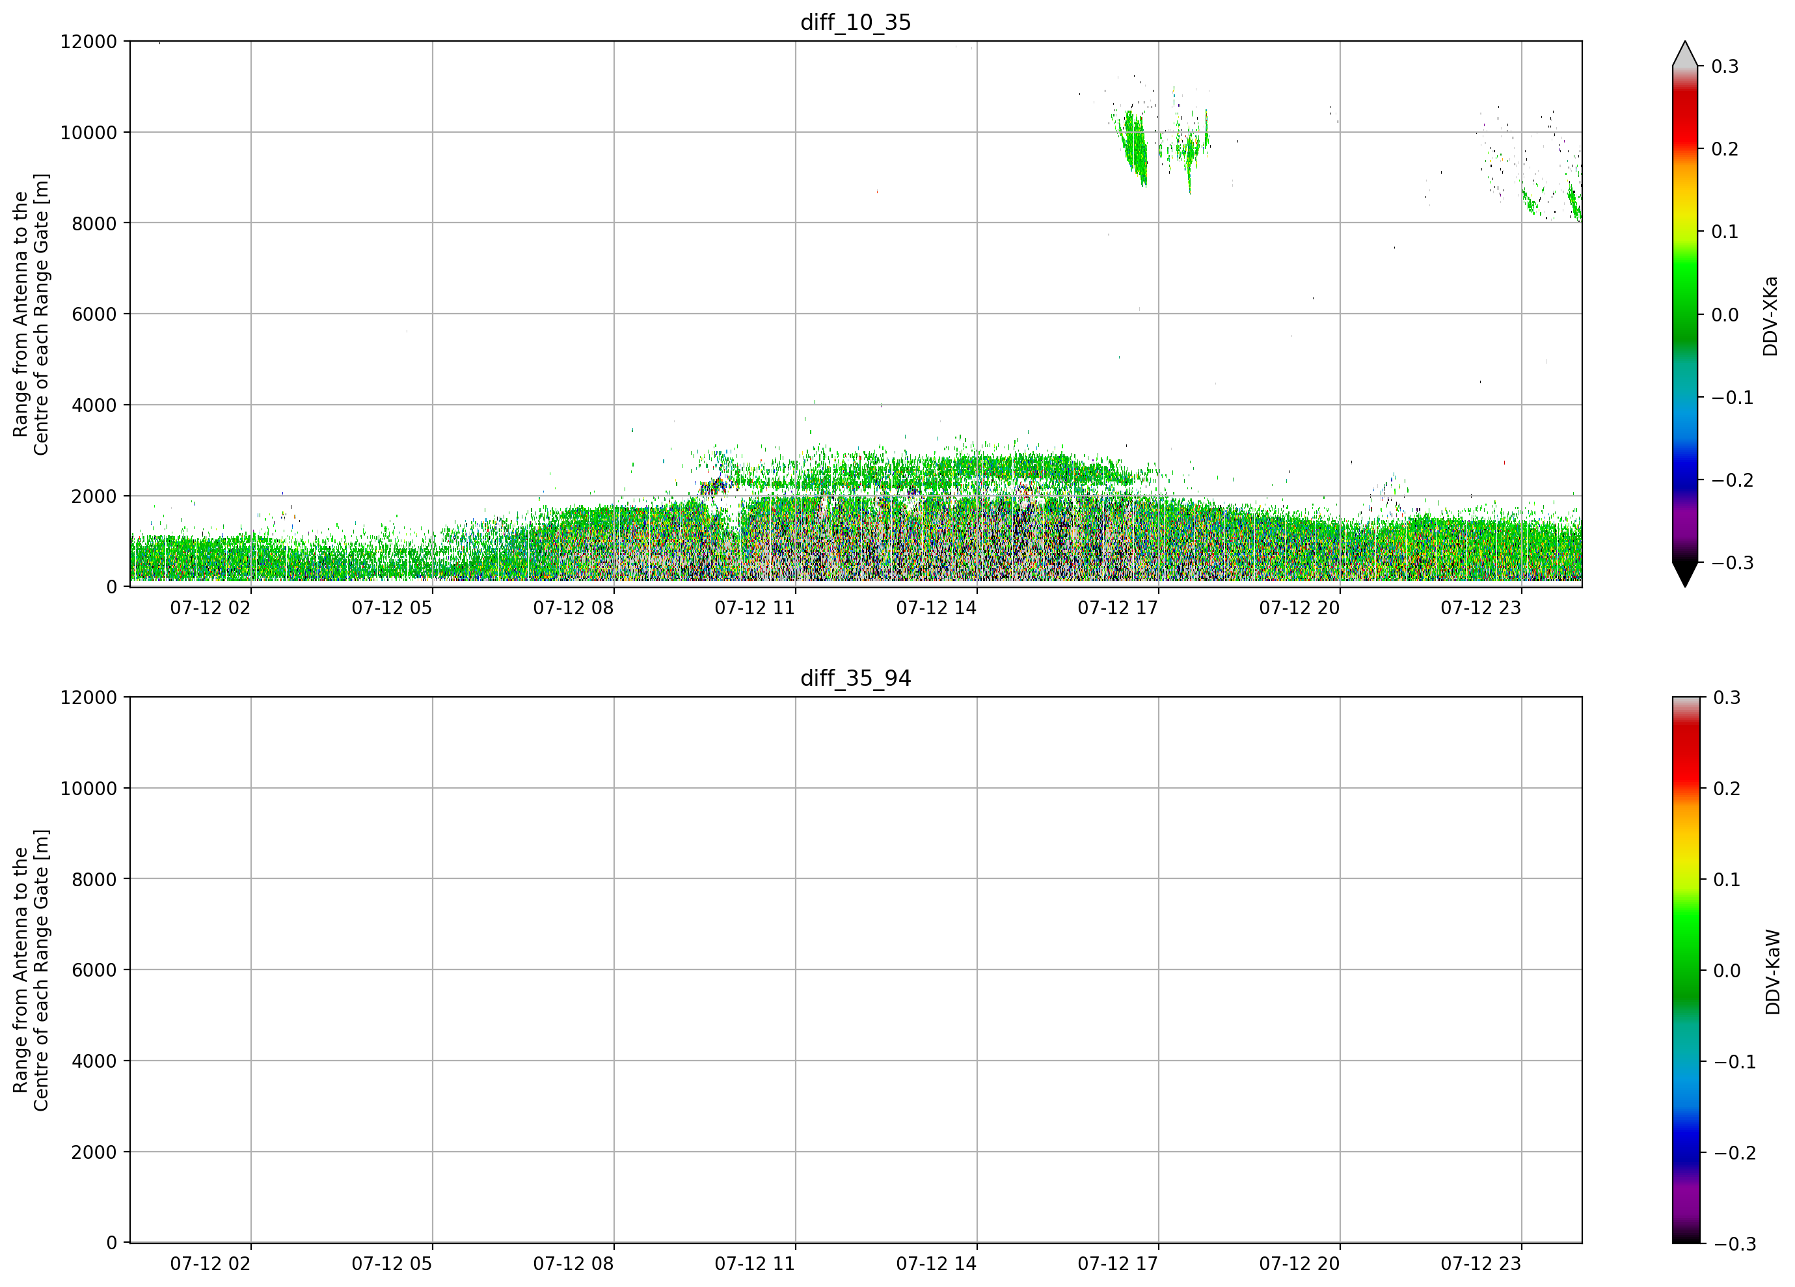1795x1287 pixels.
Task: Pick the 10000 tick on diff_35_94's range axis
Action: (88, 789)
